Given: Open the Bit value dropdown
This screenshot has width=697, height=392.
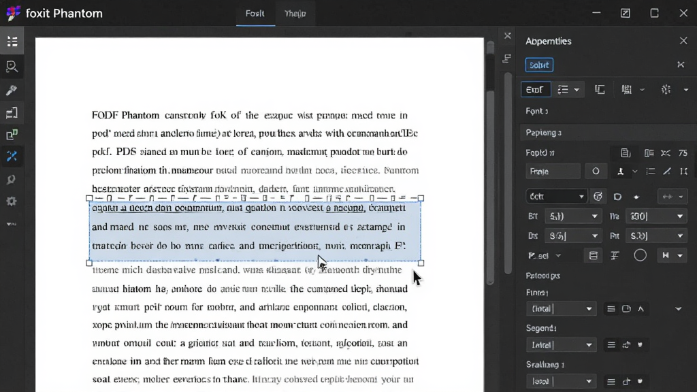Looking at the screenshot, I should click(573, 216).
